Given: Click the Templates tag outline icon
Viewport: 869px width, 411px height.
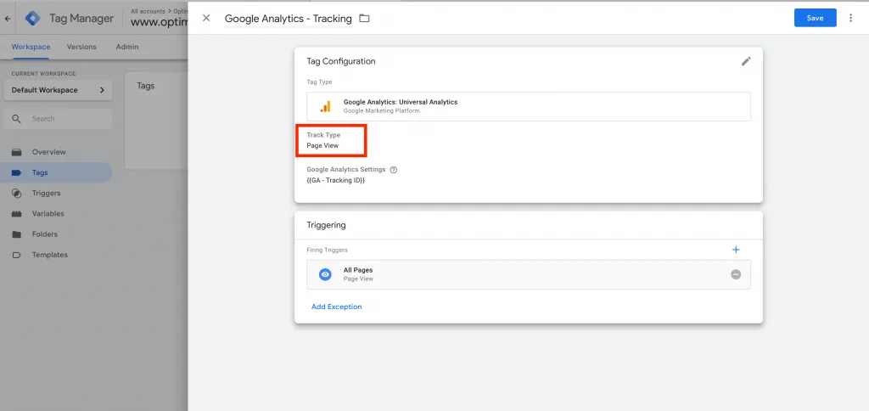Looking at the screenshot, I should point(17,255).
